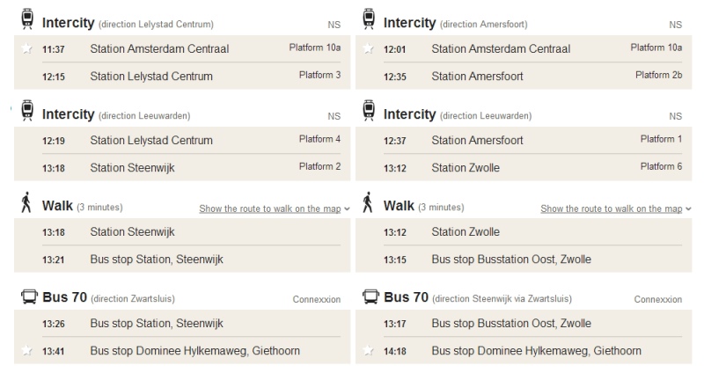Toggle favorite star at 11:37 Amsterdam Centraal

coord(27,48)
